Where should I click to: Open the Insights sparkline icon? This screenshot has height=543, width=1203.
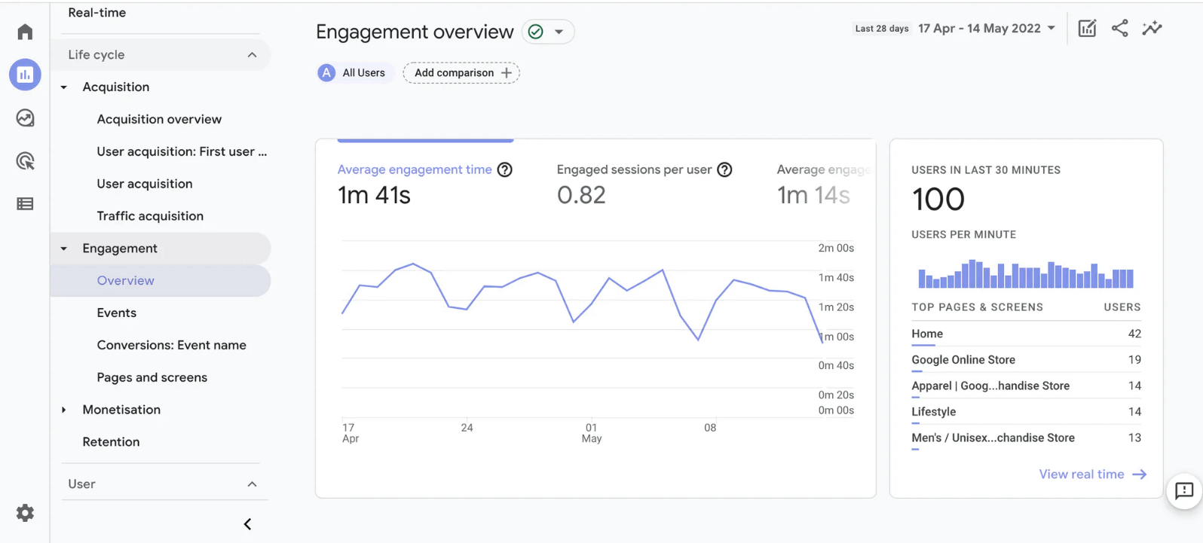pos(1152,29)
